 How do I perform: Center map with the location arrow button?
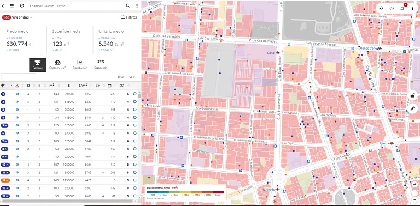point(415,184)
